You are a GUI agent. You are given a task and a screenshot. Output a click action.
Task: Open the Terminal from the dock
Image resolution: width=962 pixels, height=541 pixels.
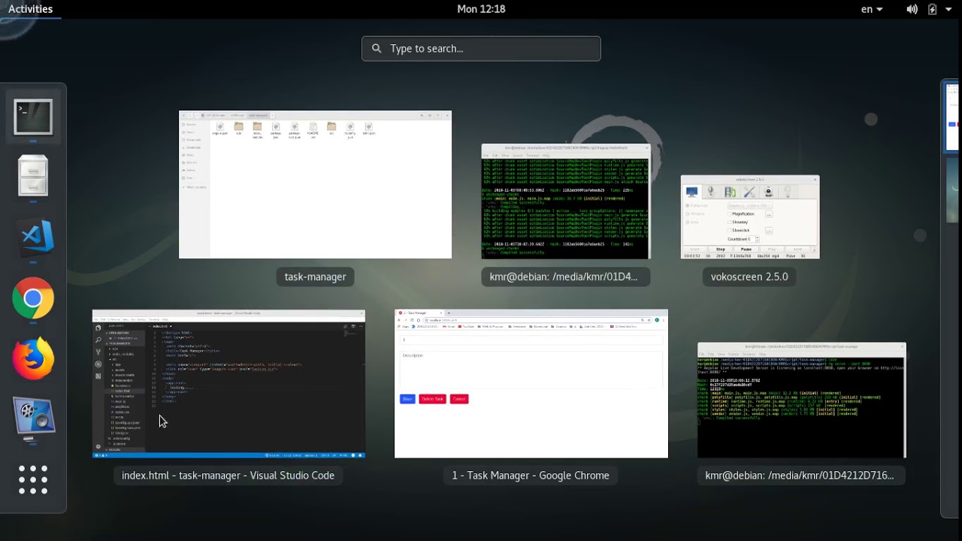[x=33, y=118]
